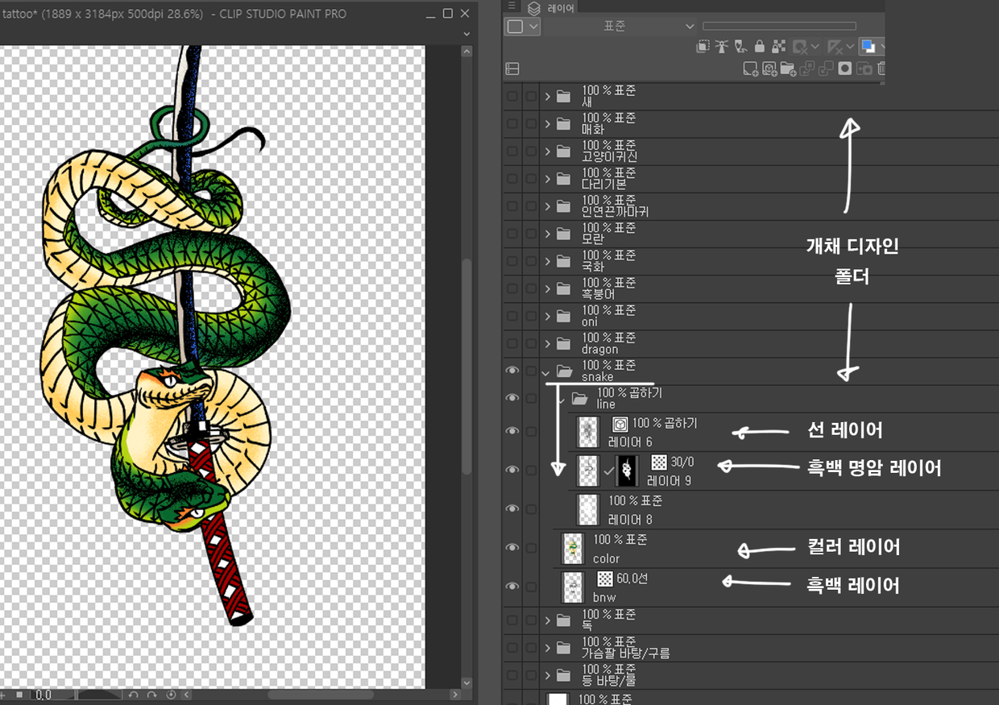Image resolution: width=999 pixels, height=705 pixels.
Task: Collapse the snake layer folder
Action: [x=547, y=372]
